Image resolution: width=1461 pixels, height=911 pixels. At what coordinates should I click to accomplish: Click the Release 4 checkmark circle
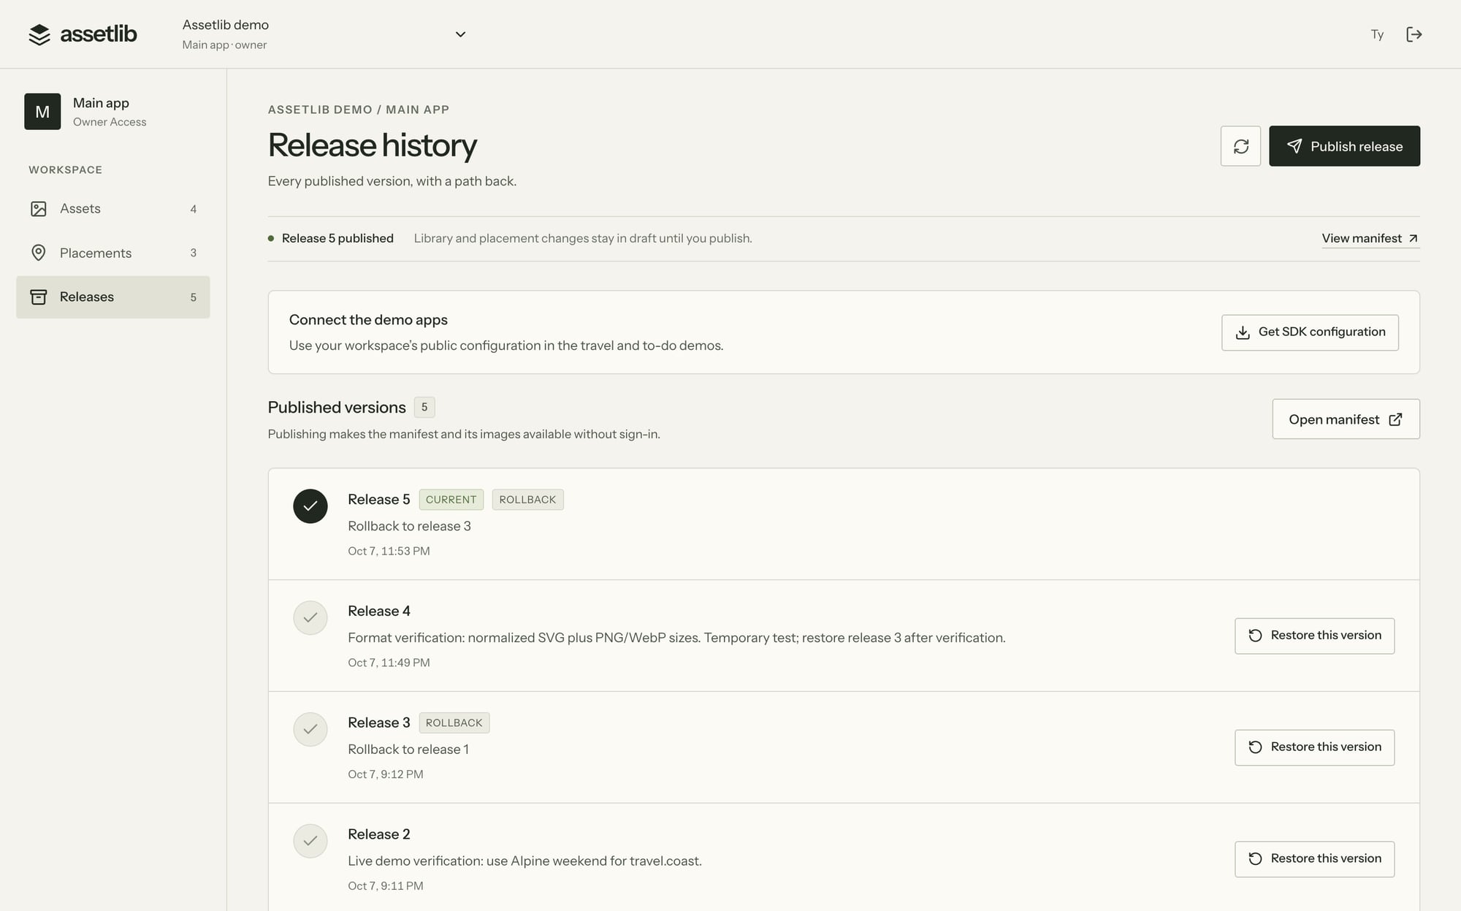coord(310,618)
